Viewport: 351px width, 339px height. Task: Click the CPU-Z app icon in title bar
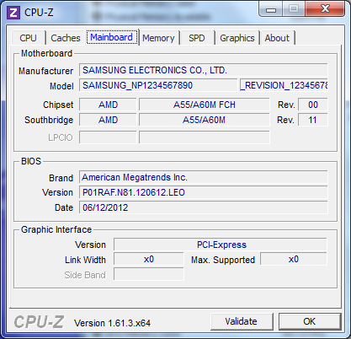[x=13, y=13]
